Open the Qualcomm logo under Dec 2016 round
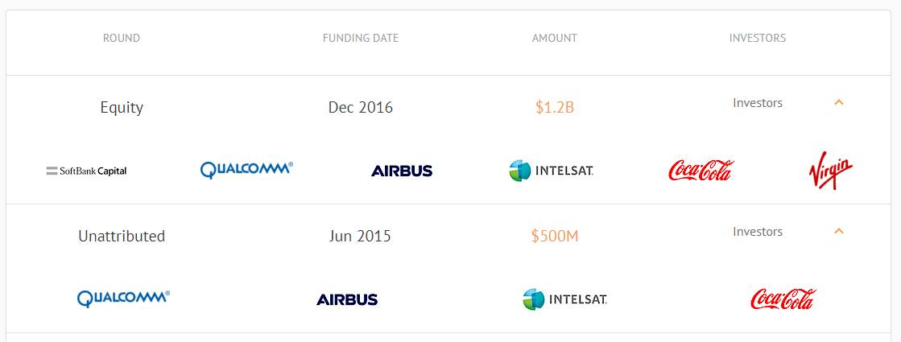The width and height of the screenshot is (901, 342). coord(246,170)
